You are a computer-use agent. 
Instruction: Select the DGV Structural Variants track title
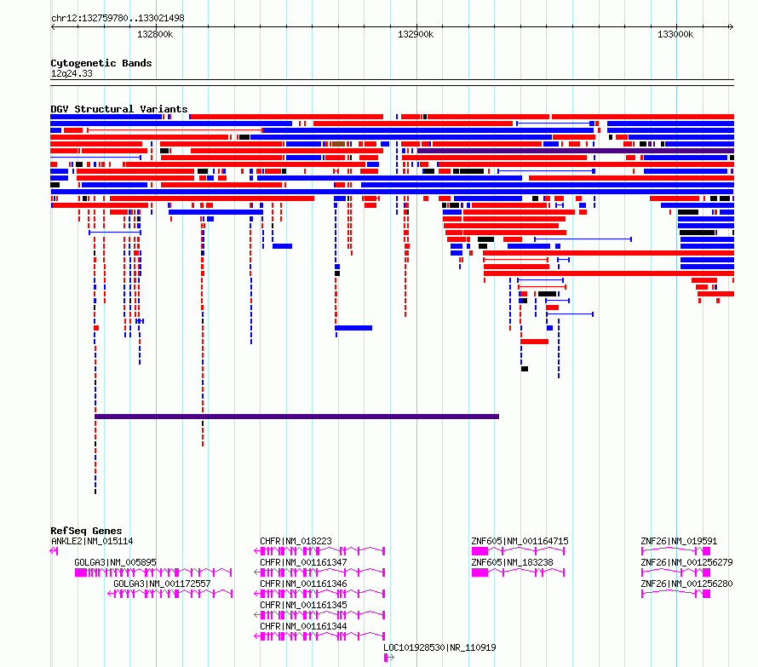coord(119,109)
